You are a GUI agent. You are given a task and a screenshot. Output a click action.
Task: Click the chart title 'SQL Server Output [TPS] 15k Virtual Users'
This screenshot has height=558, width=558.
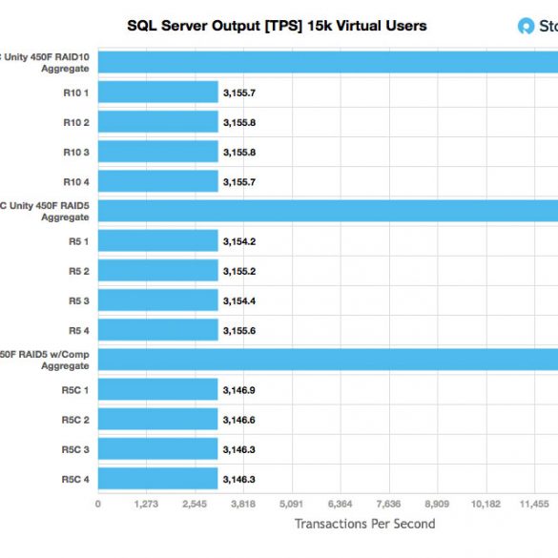(277, 26)
